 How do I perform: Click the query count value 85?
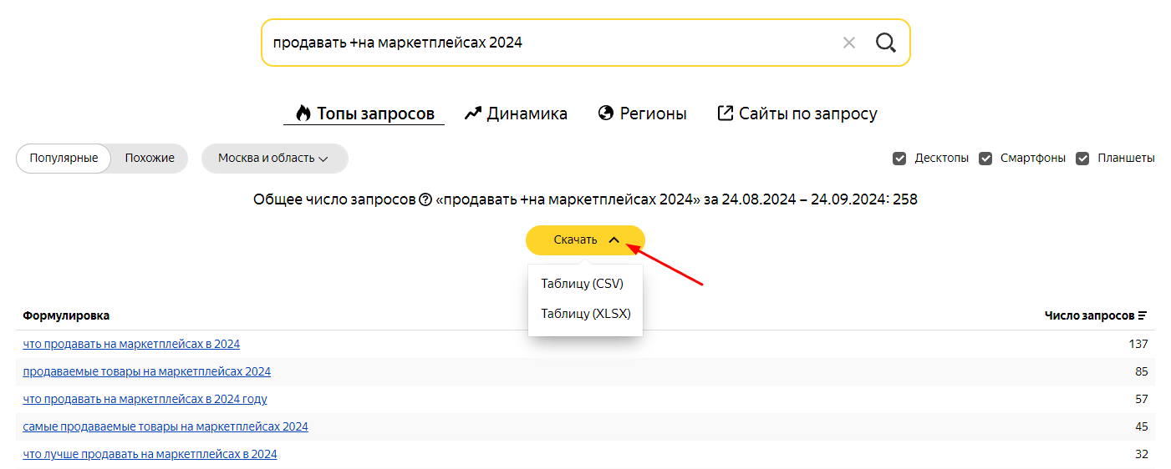tap(1142, 371)
